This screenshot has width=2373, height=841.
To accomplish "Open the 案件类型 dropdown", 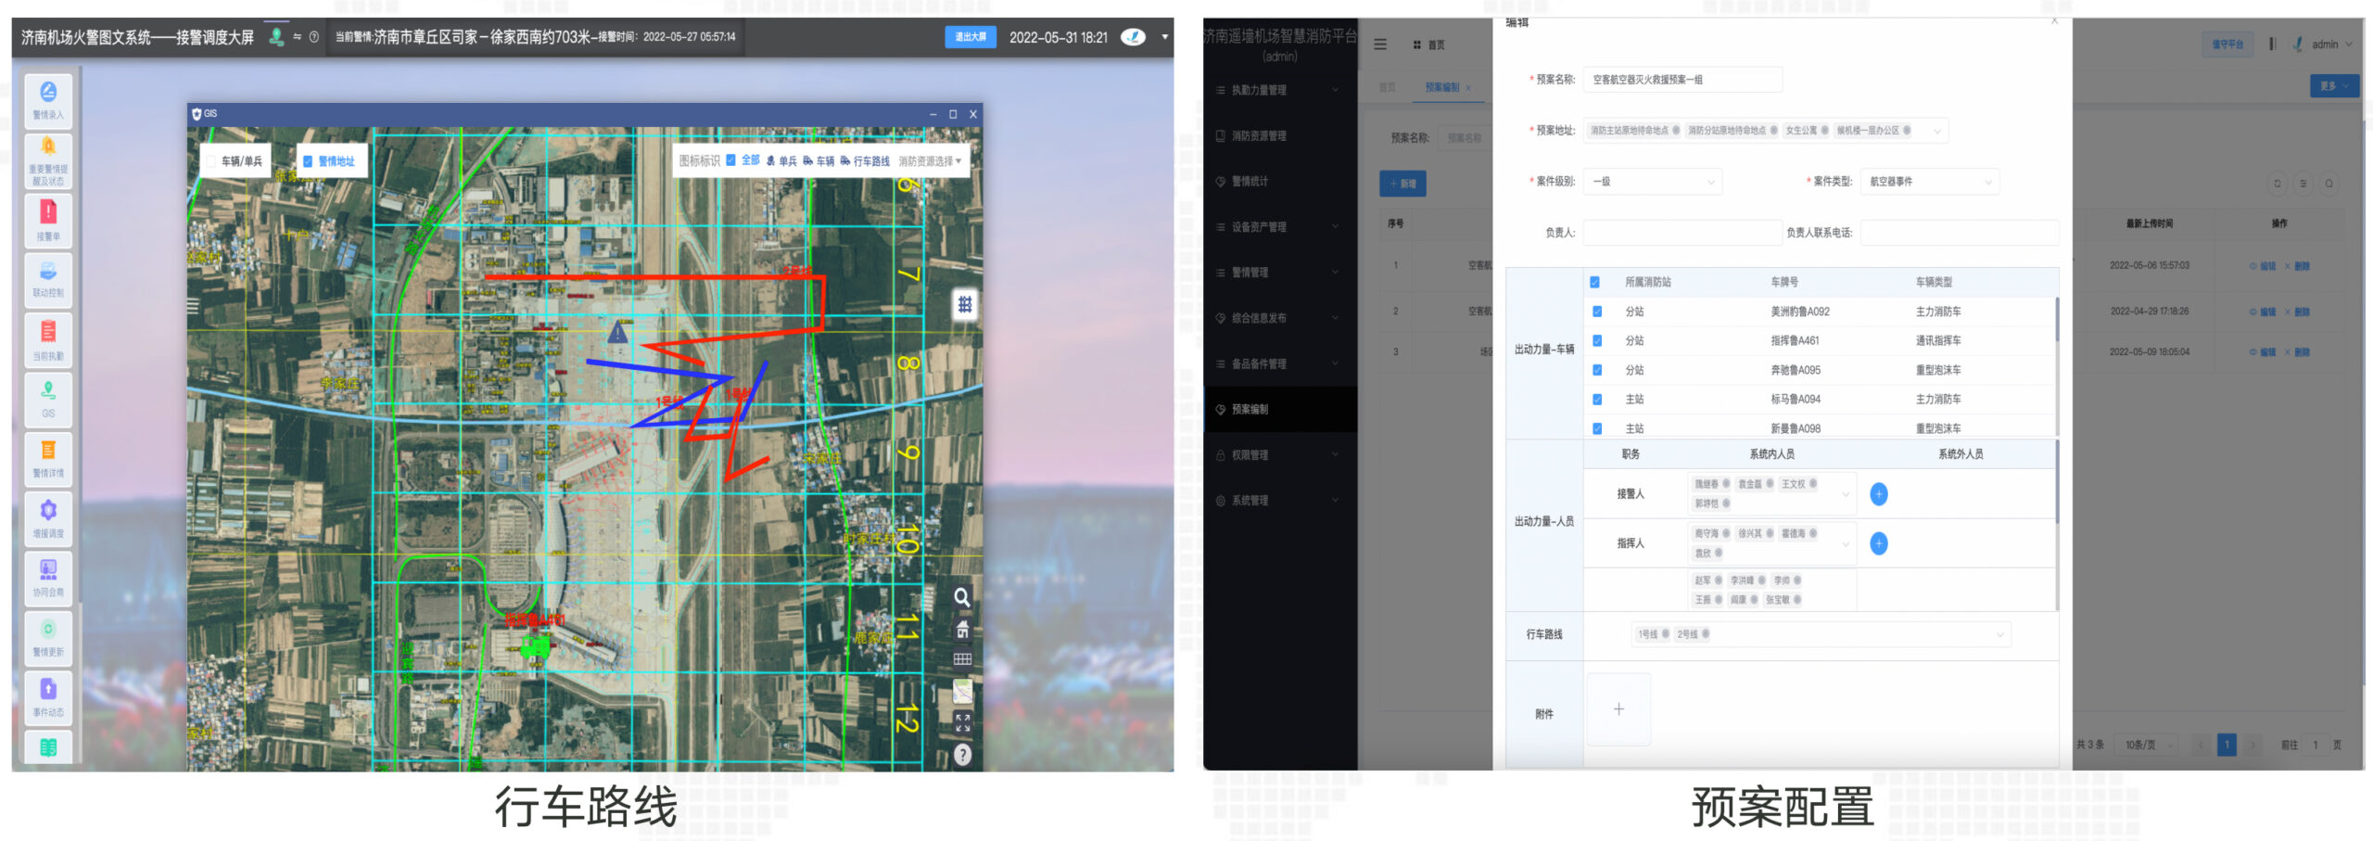I will tap(1930, 182).
